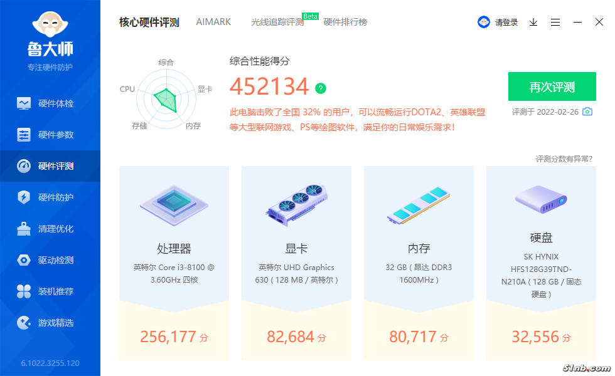Click 评测于 2022-02-26 date text
Viewport: 615px width, 376px height.
pyautogui.click(x=545, y=112)
